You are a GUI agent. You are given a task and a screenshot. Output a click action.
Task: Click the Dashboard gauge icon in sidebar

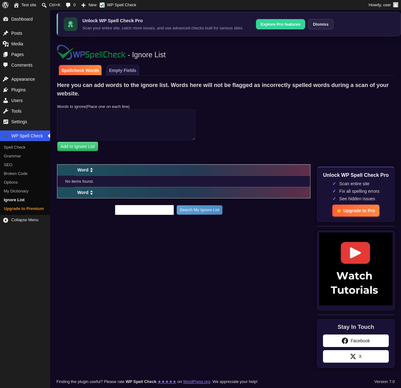(6, 19)
